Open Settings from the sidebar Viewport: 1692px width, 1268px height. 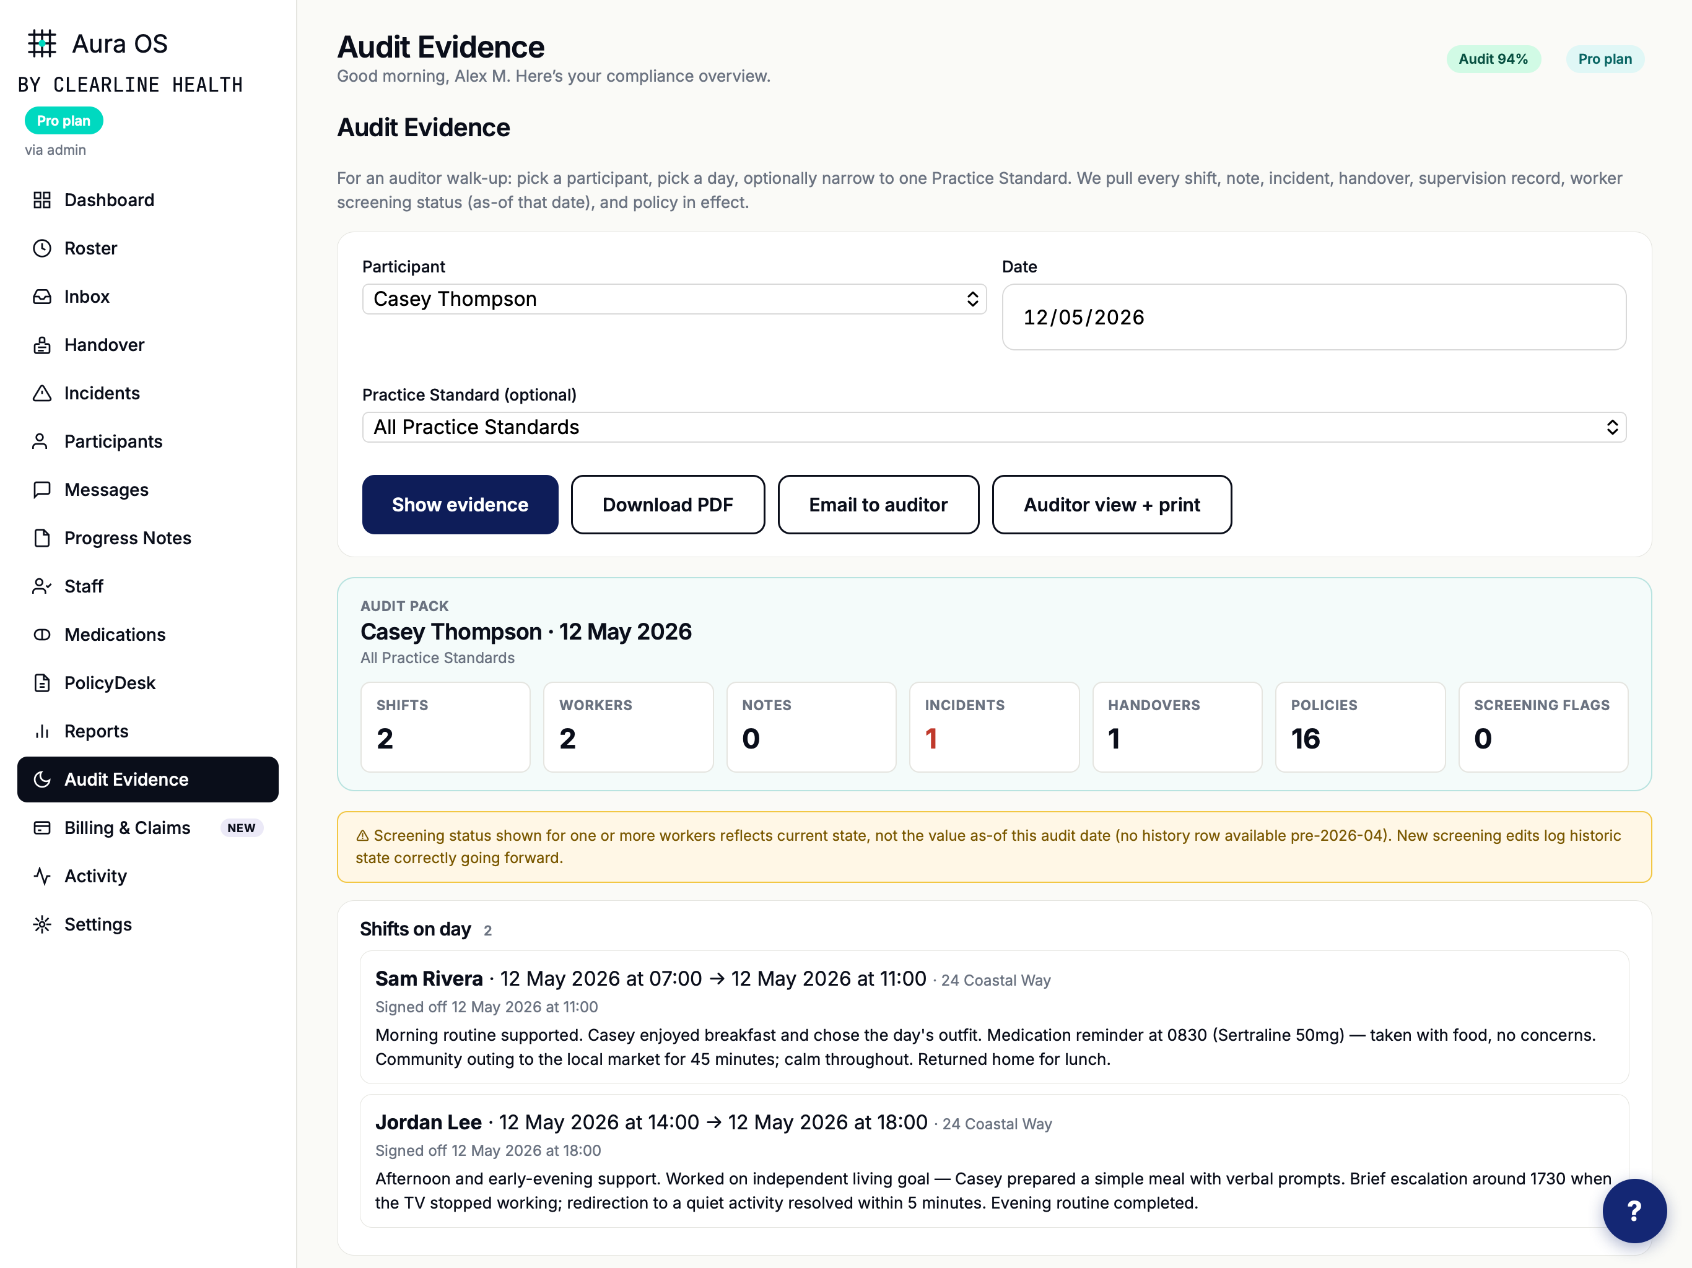[147, 924]
